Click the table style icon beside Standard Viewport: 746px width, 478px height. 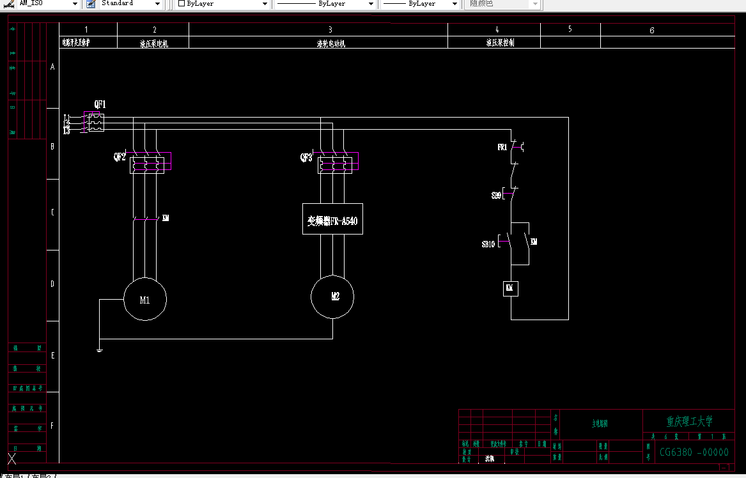tap(90, 4)
